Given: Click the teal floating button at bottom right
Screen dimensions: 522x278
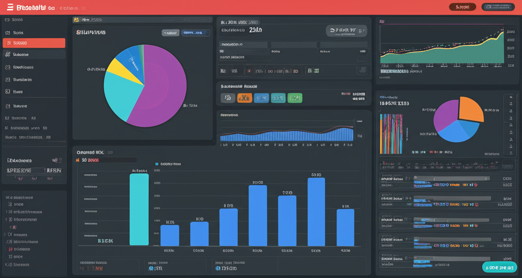Looking at the screenshot, I should tap(499, 267).
